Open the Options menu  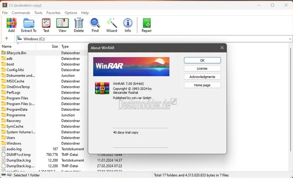pyautogui.click(x=71, y=13)
